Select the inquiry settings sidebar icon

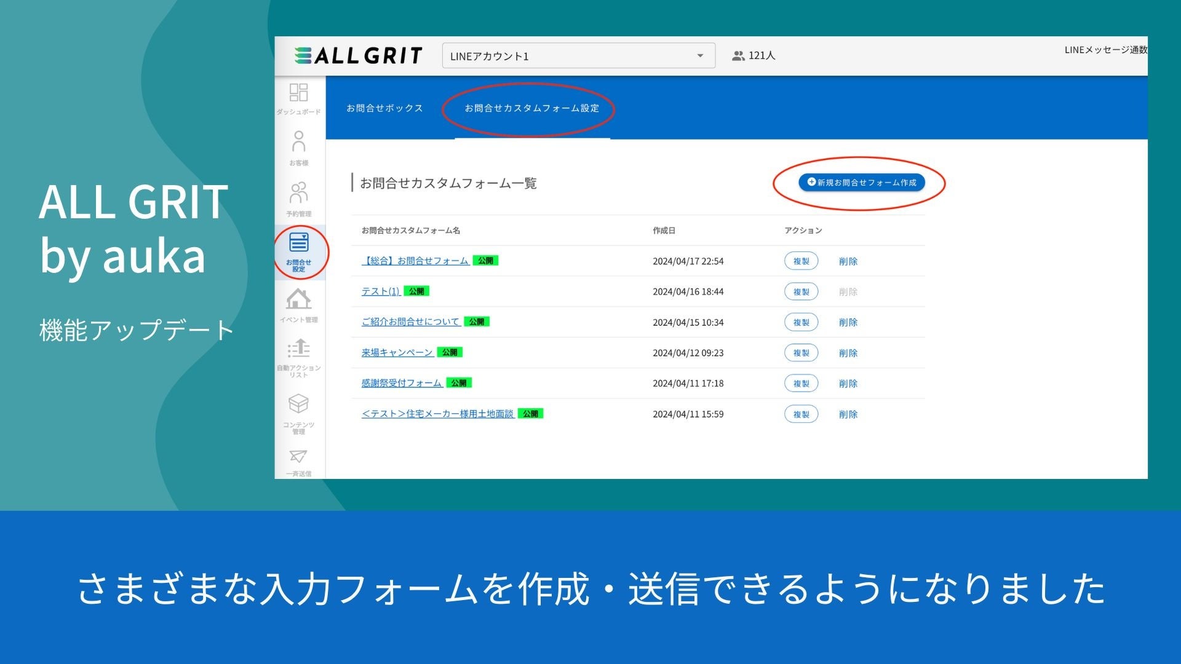coord(299,244)
